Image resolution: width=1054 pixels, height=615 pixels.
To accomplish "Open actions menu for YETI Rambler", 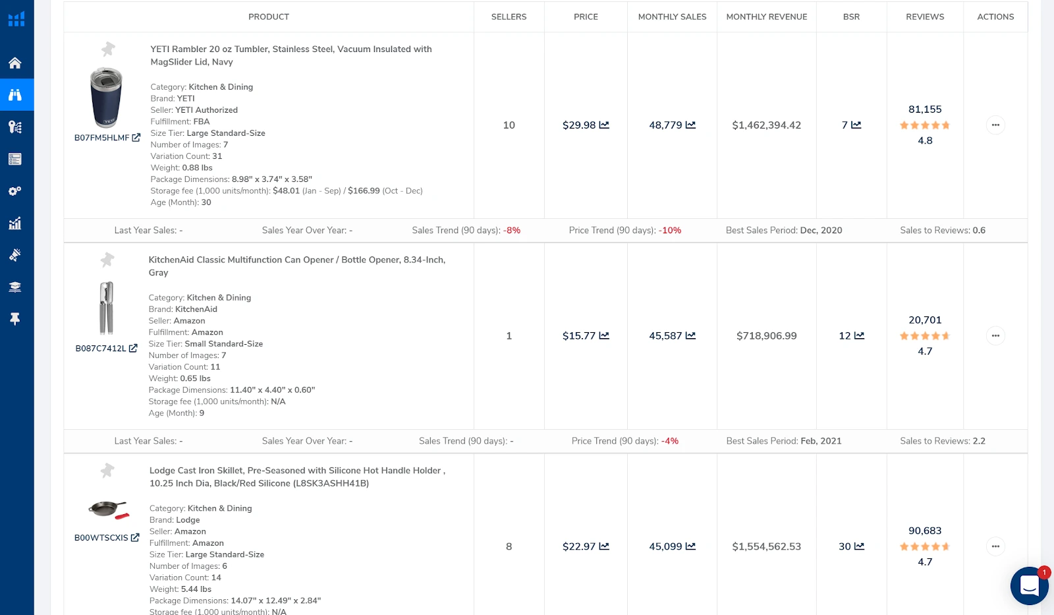I will (995, 125).
